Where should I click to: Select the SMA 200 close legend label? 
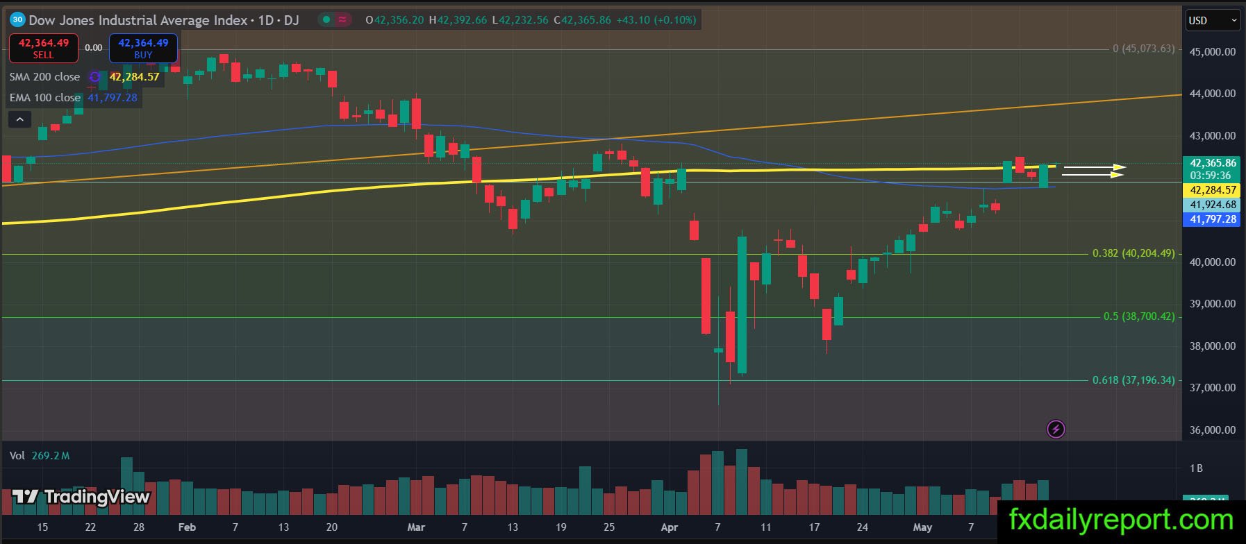tap(45, 77)
